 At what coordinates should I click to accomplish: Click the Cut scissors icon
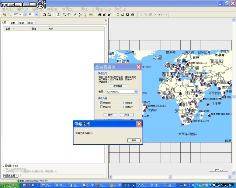click(x=141, y=15)
